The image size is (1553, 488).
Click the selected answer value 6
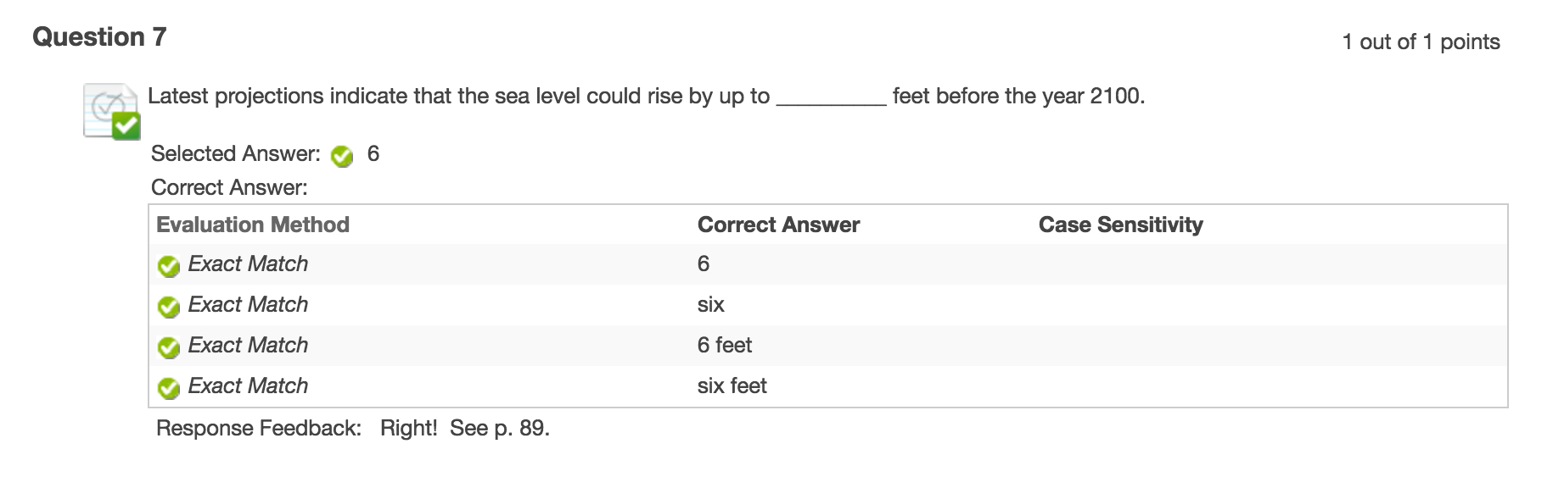pos(373,154)
